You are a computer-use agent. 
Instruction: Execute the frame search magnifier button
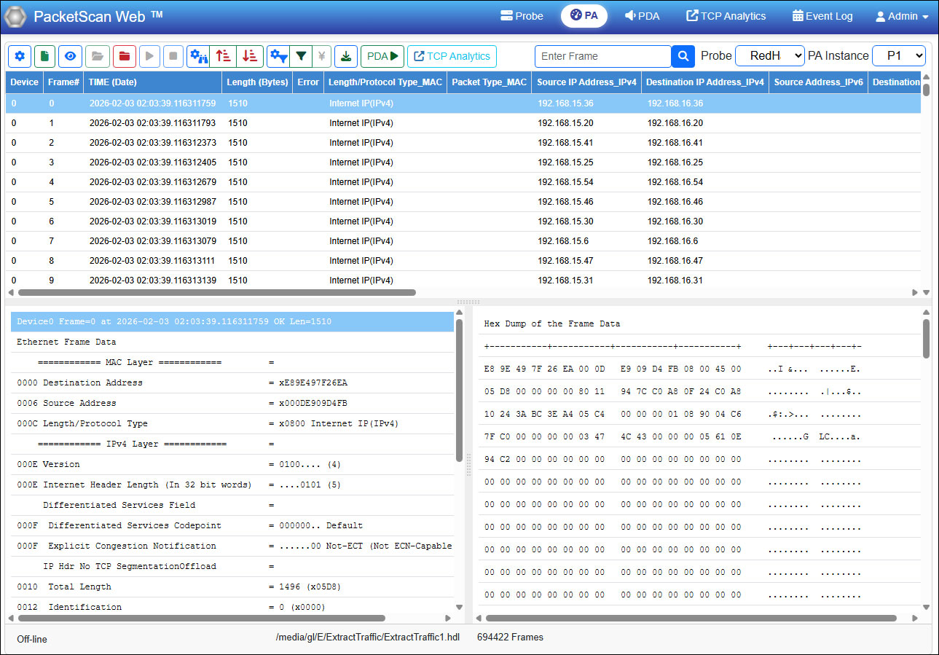pos(683,56)
